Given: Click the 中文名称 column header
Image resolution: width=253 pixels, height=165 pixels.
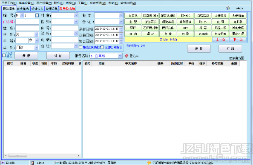Looking at the screenshot, I should pos(131,63).
